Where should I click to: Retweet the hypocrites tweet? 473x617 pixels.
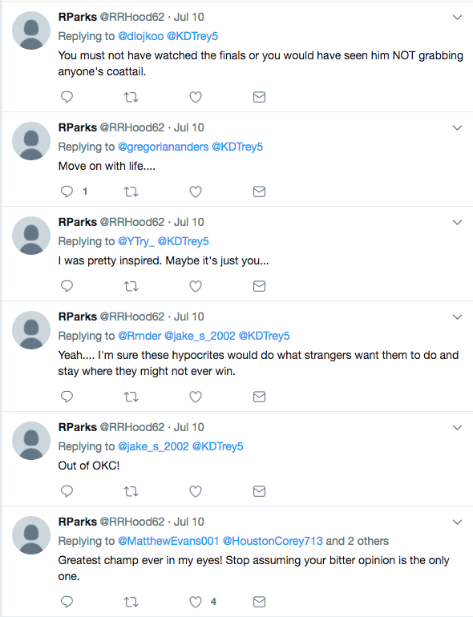(x=131, y=397)
